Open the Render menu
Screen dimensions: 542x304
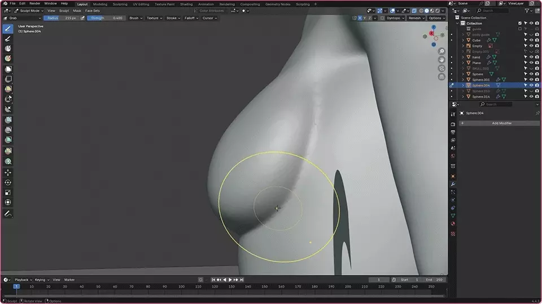(34, 3)
